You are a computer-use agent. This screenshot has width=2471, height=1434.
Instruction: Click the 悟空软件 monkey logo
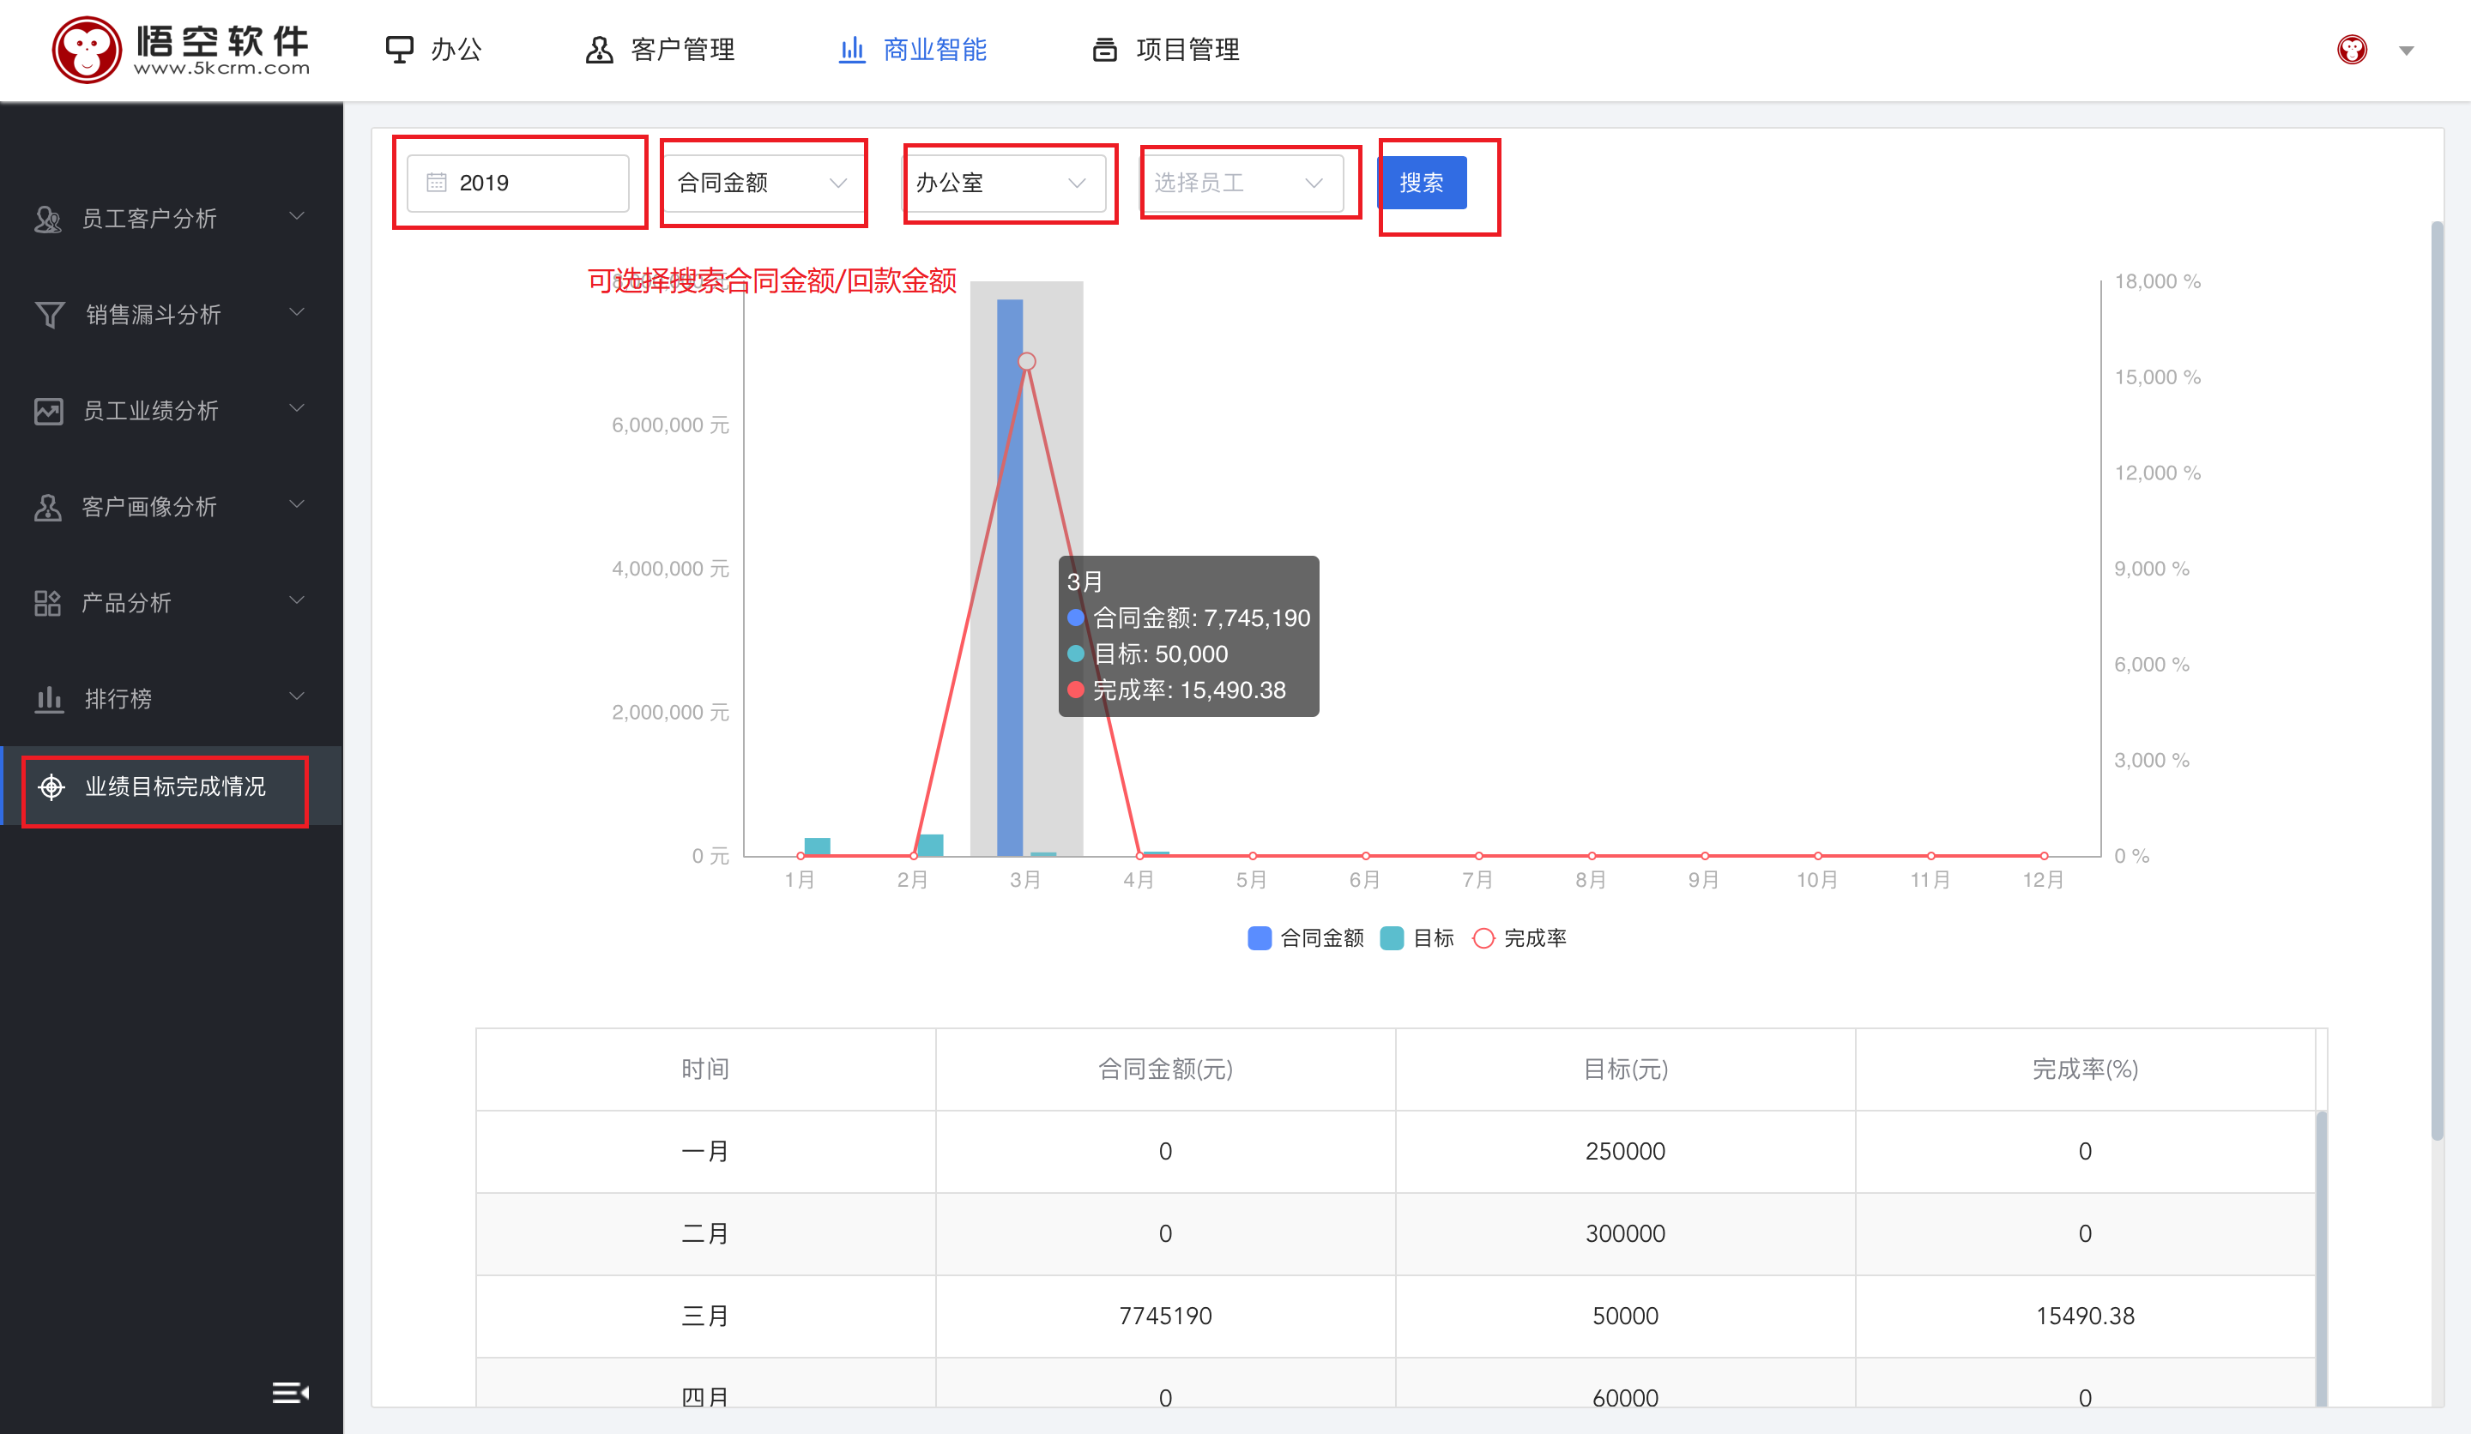(87, 49)
